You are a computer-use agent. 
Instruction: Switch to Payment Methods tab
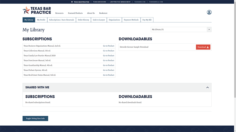pyautogui.click(x=131, y=20)
